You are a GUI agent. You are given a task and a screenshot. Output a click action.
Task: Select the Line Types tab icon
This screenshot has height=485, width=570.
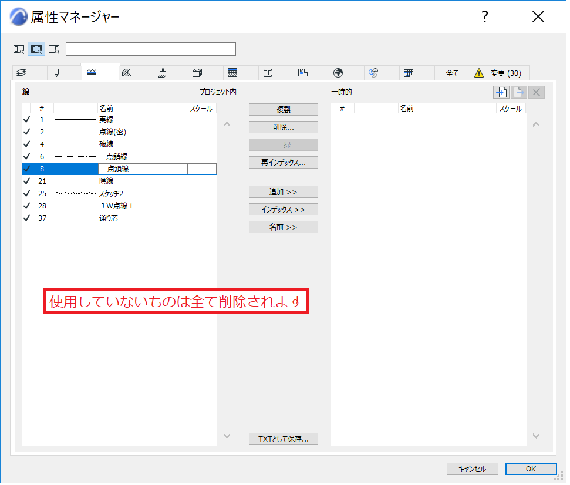(92, 72)
